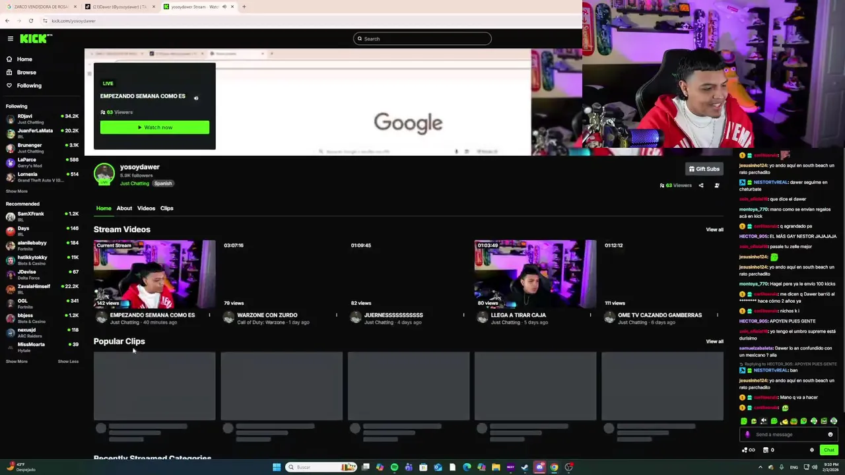
Task: Open LaPerce channel in sidebar
Action: 42,162
